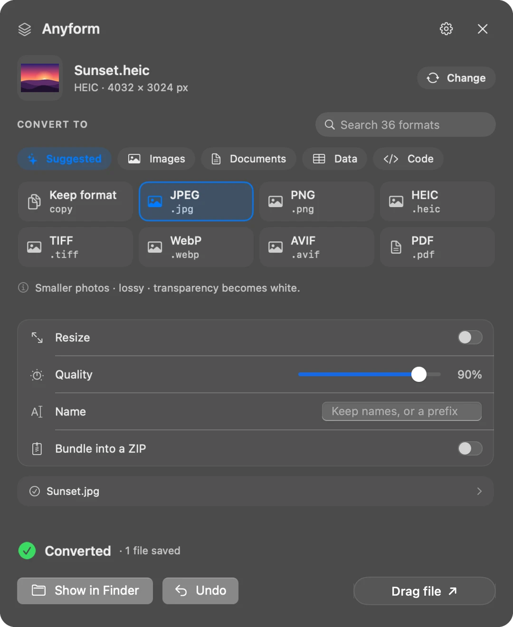Click the Drag file button

click(425, 591)
